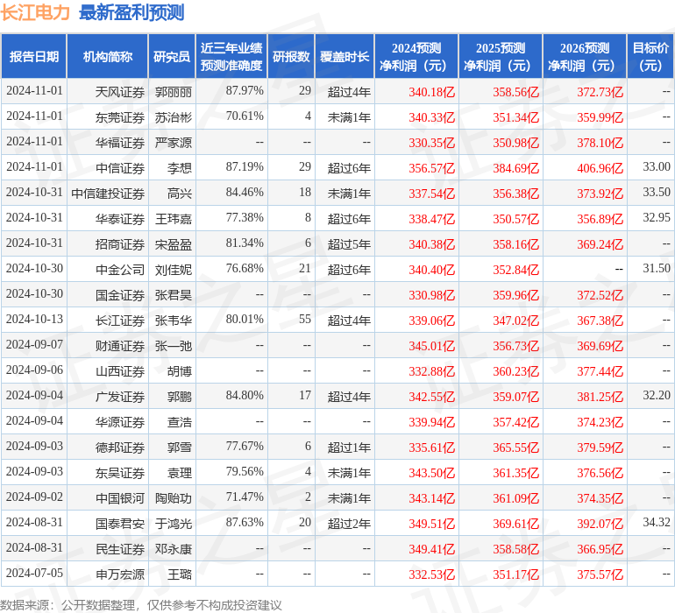
Task: Click the 研报数 column header
Action: (291, 56)
